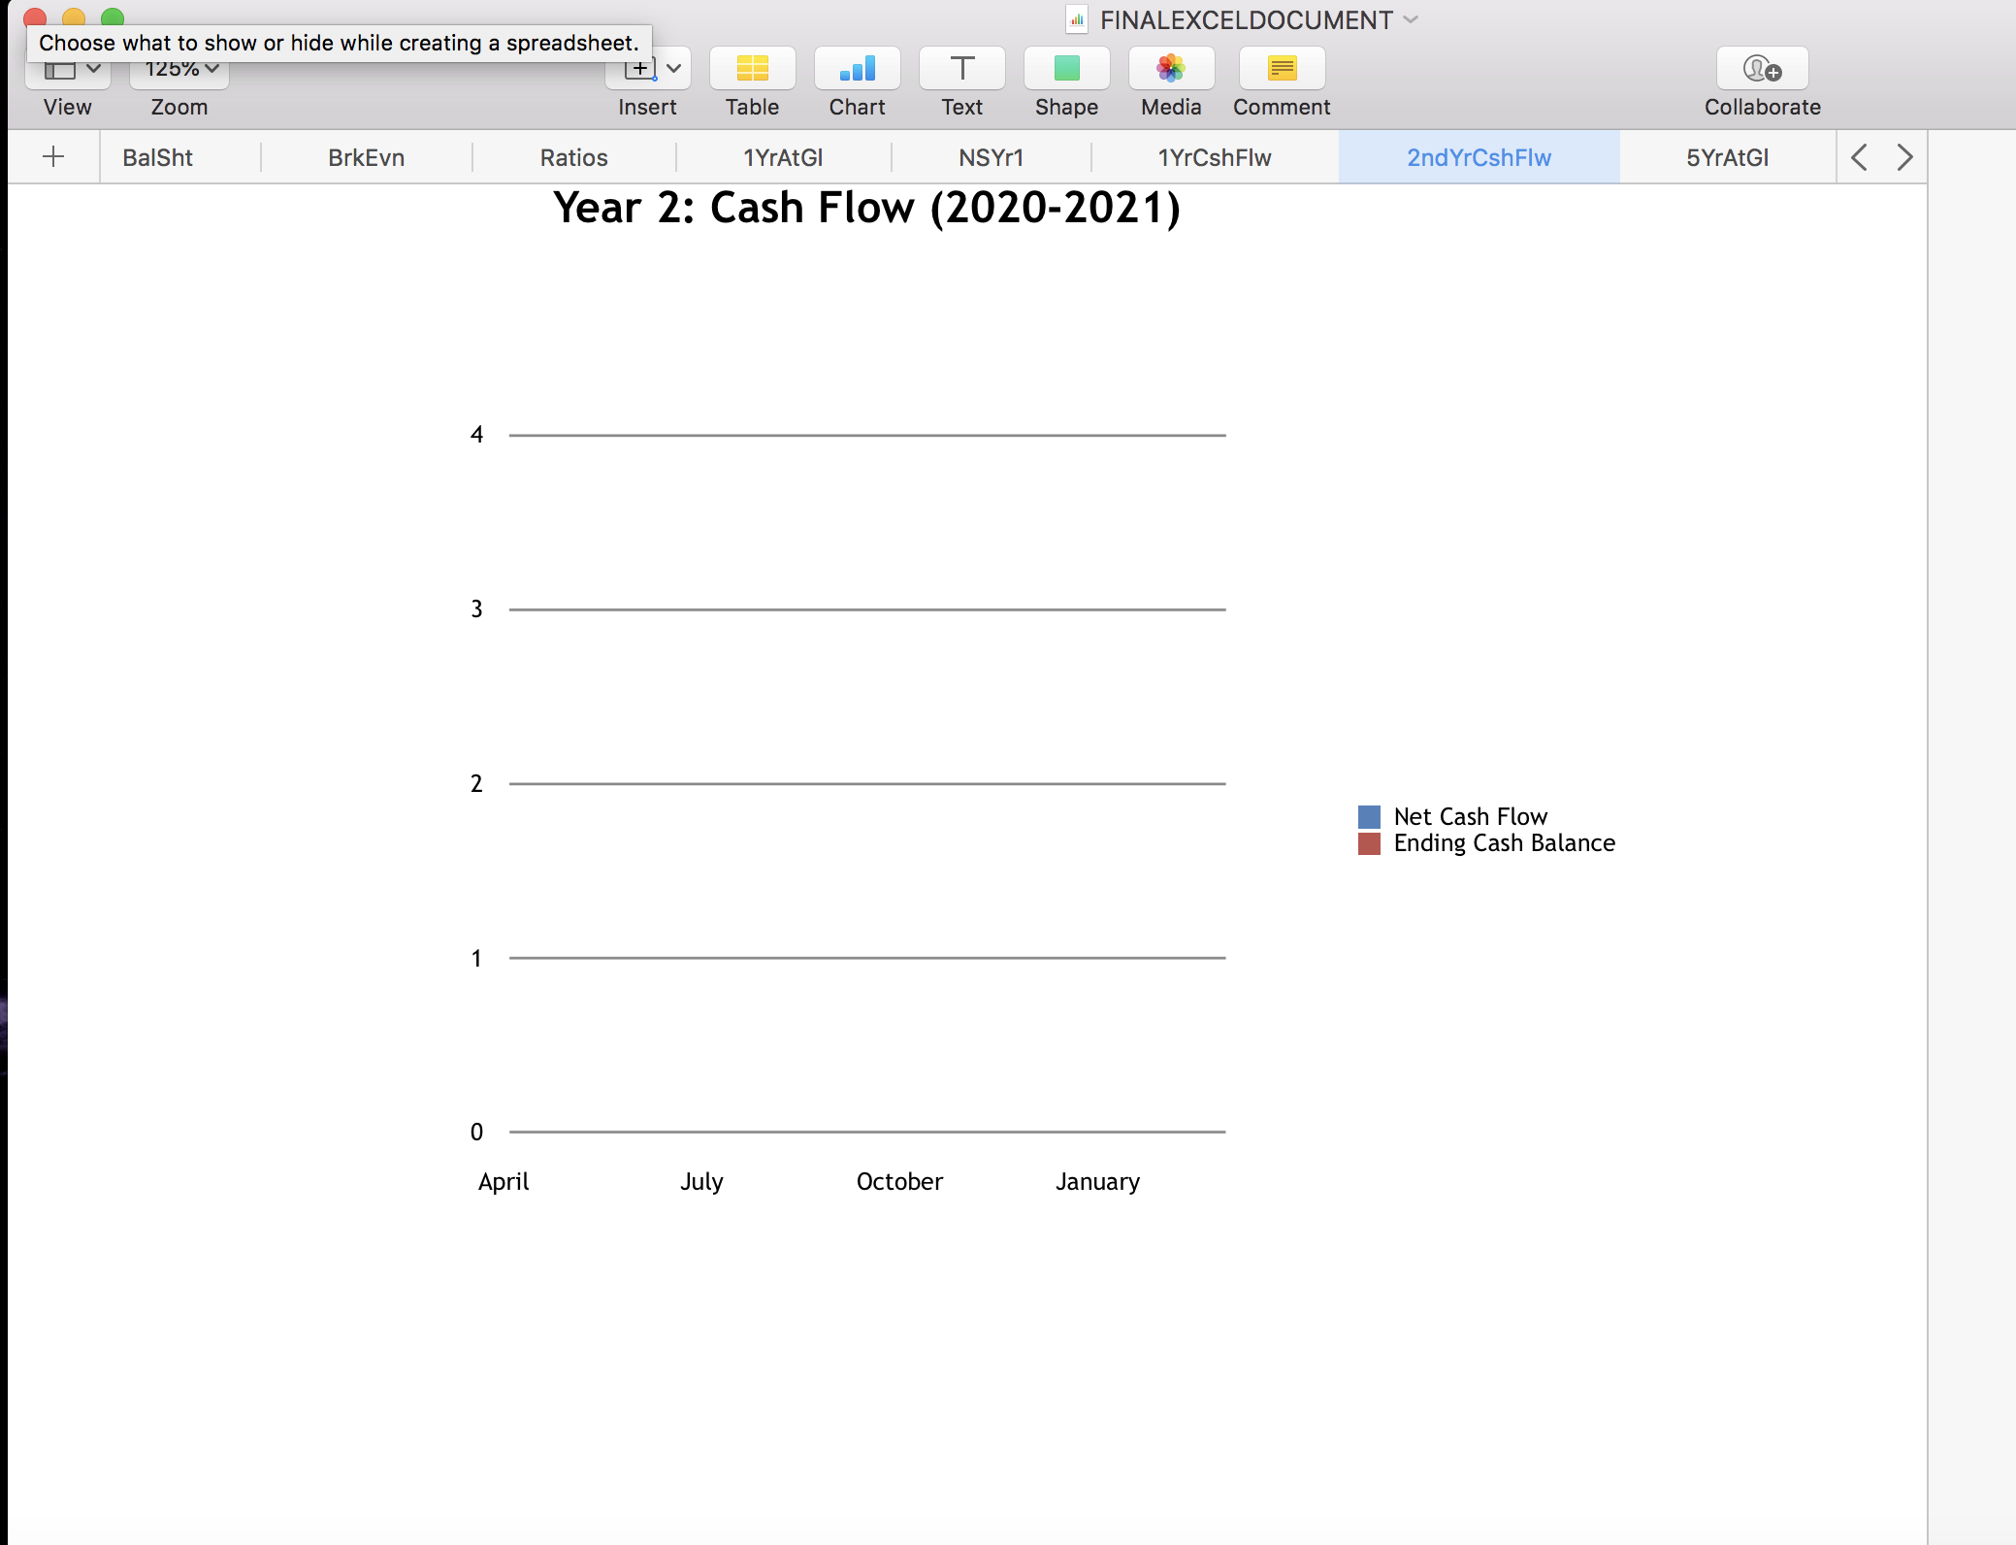Select the 2ndYrCshFlw sheet tab

point(1479,157)
